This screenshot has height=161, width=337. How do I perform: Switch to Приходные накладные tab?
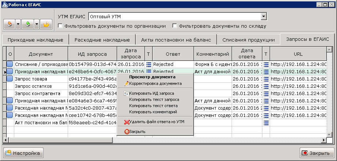(35, 40)
